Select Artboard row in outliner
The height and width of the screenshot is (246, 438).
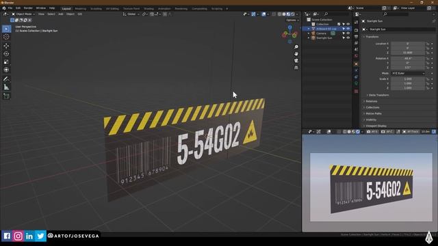tap(326, 29)
